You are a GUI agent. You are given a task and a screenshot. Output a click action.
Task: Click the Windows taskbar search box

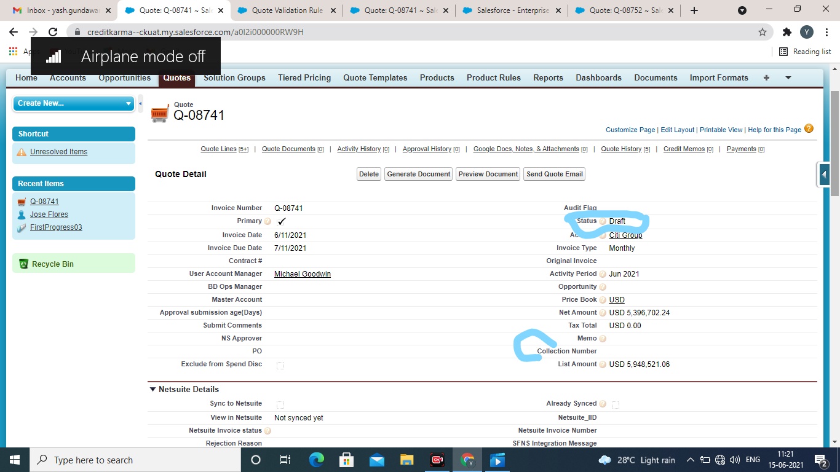(135, 460)
